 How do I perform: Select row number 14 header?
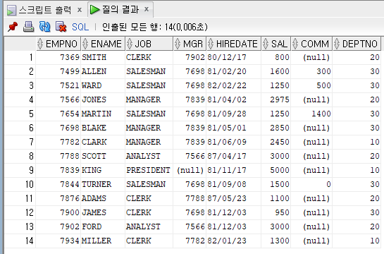tap(20, 241)
